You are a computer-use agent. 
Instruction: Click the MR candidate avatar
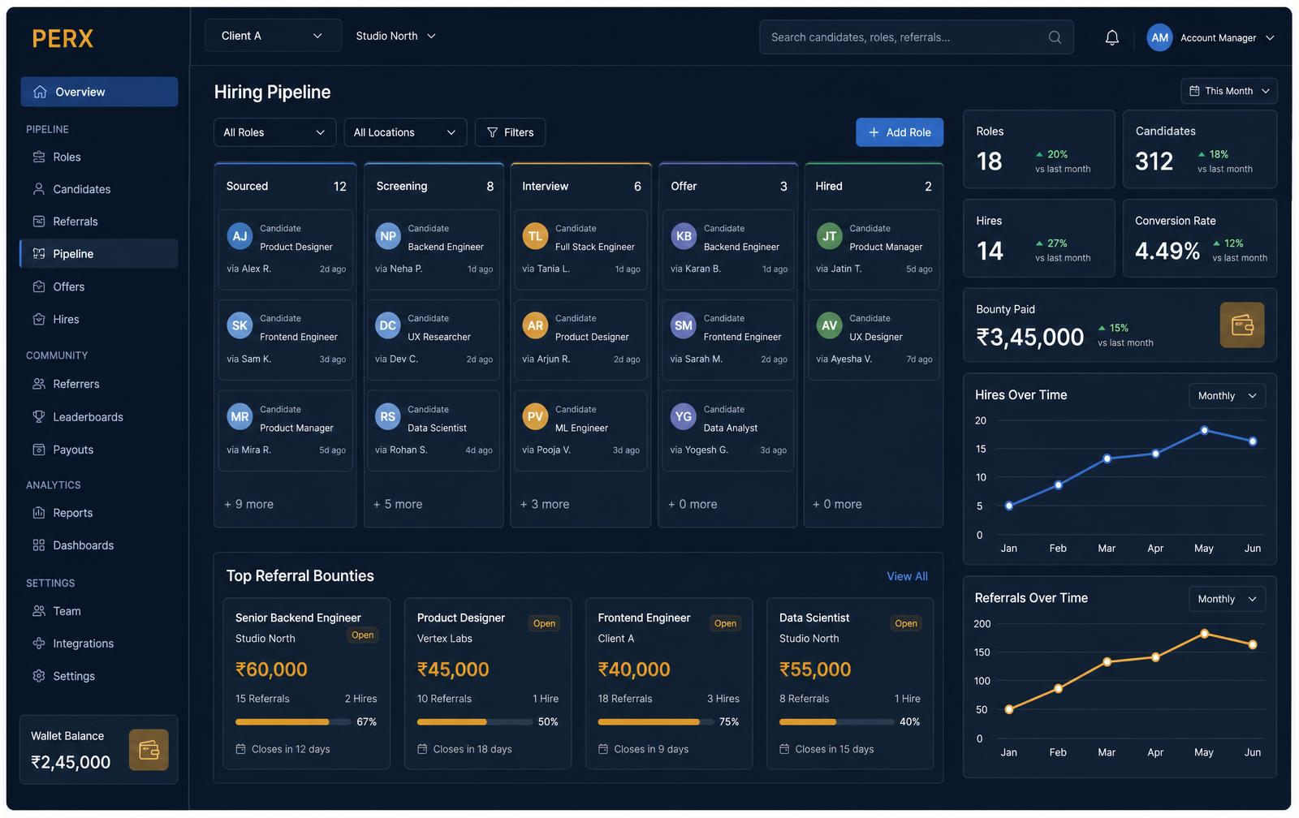240,416
